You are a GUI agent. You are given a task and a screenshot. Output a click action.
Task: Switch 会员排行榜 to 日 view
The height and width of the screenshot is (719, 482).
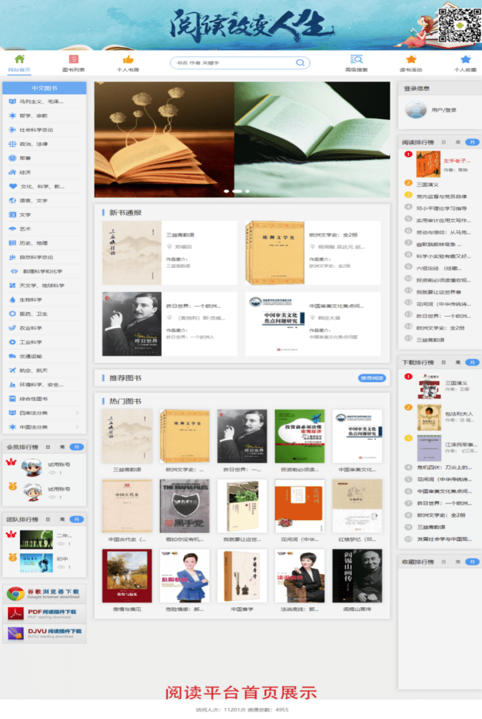pyautogui.click(x=47, y=447)
